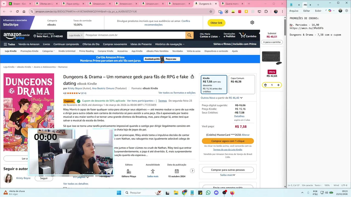Open the Copilot dropdown arrow in Notepad

[x=333, y=11]
